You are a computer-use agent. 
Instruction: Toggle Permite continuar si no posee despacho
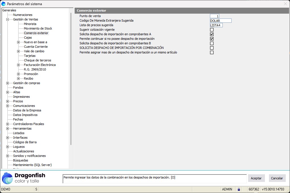(x=212, y=39)
